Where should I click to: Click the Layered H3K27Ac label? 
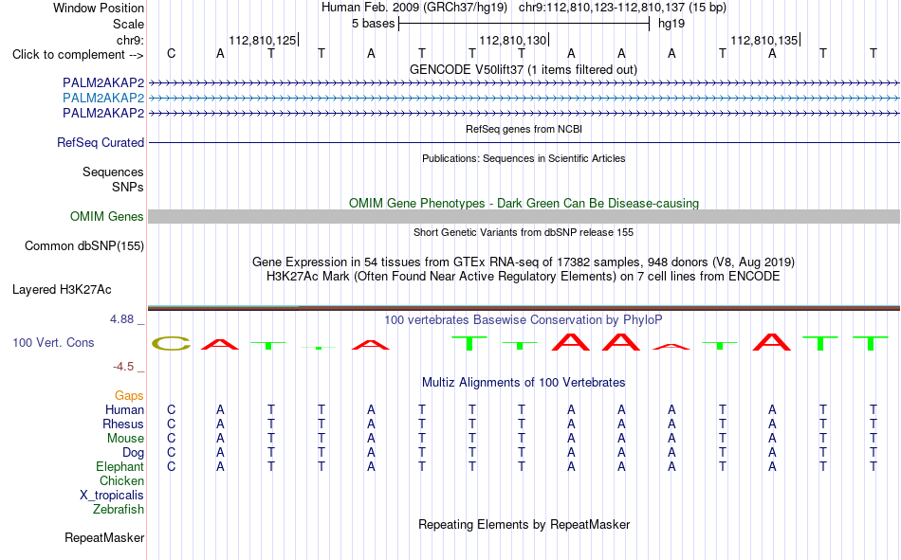(62, 290)
